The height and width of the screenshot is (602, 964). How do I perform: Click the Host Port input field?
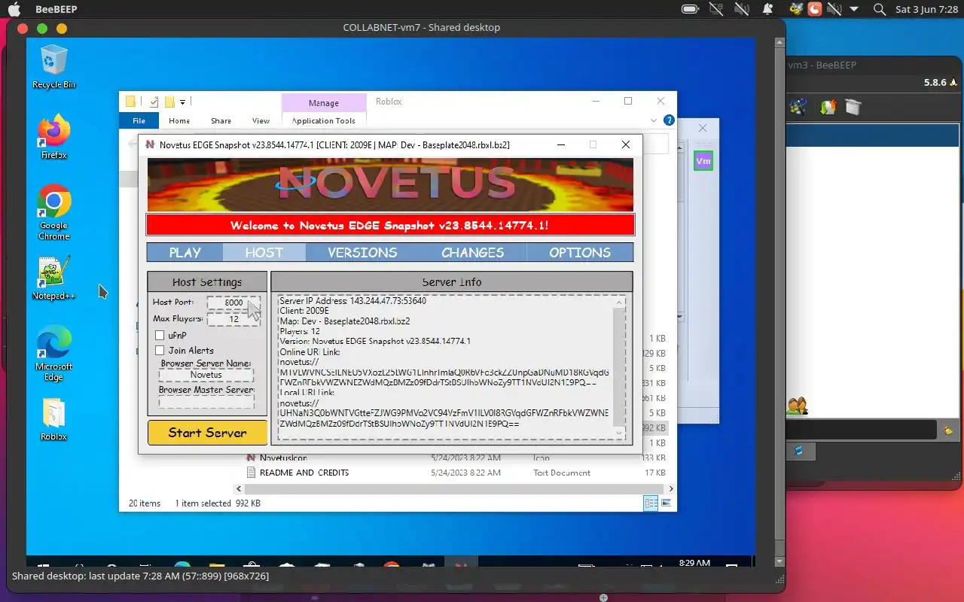pyautogui.click(x=234, y=303)
